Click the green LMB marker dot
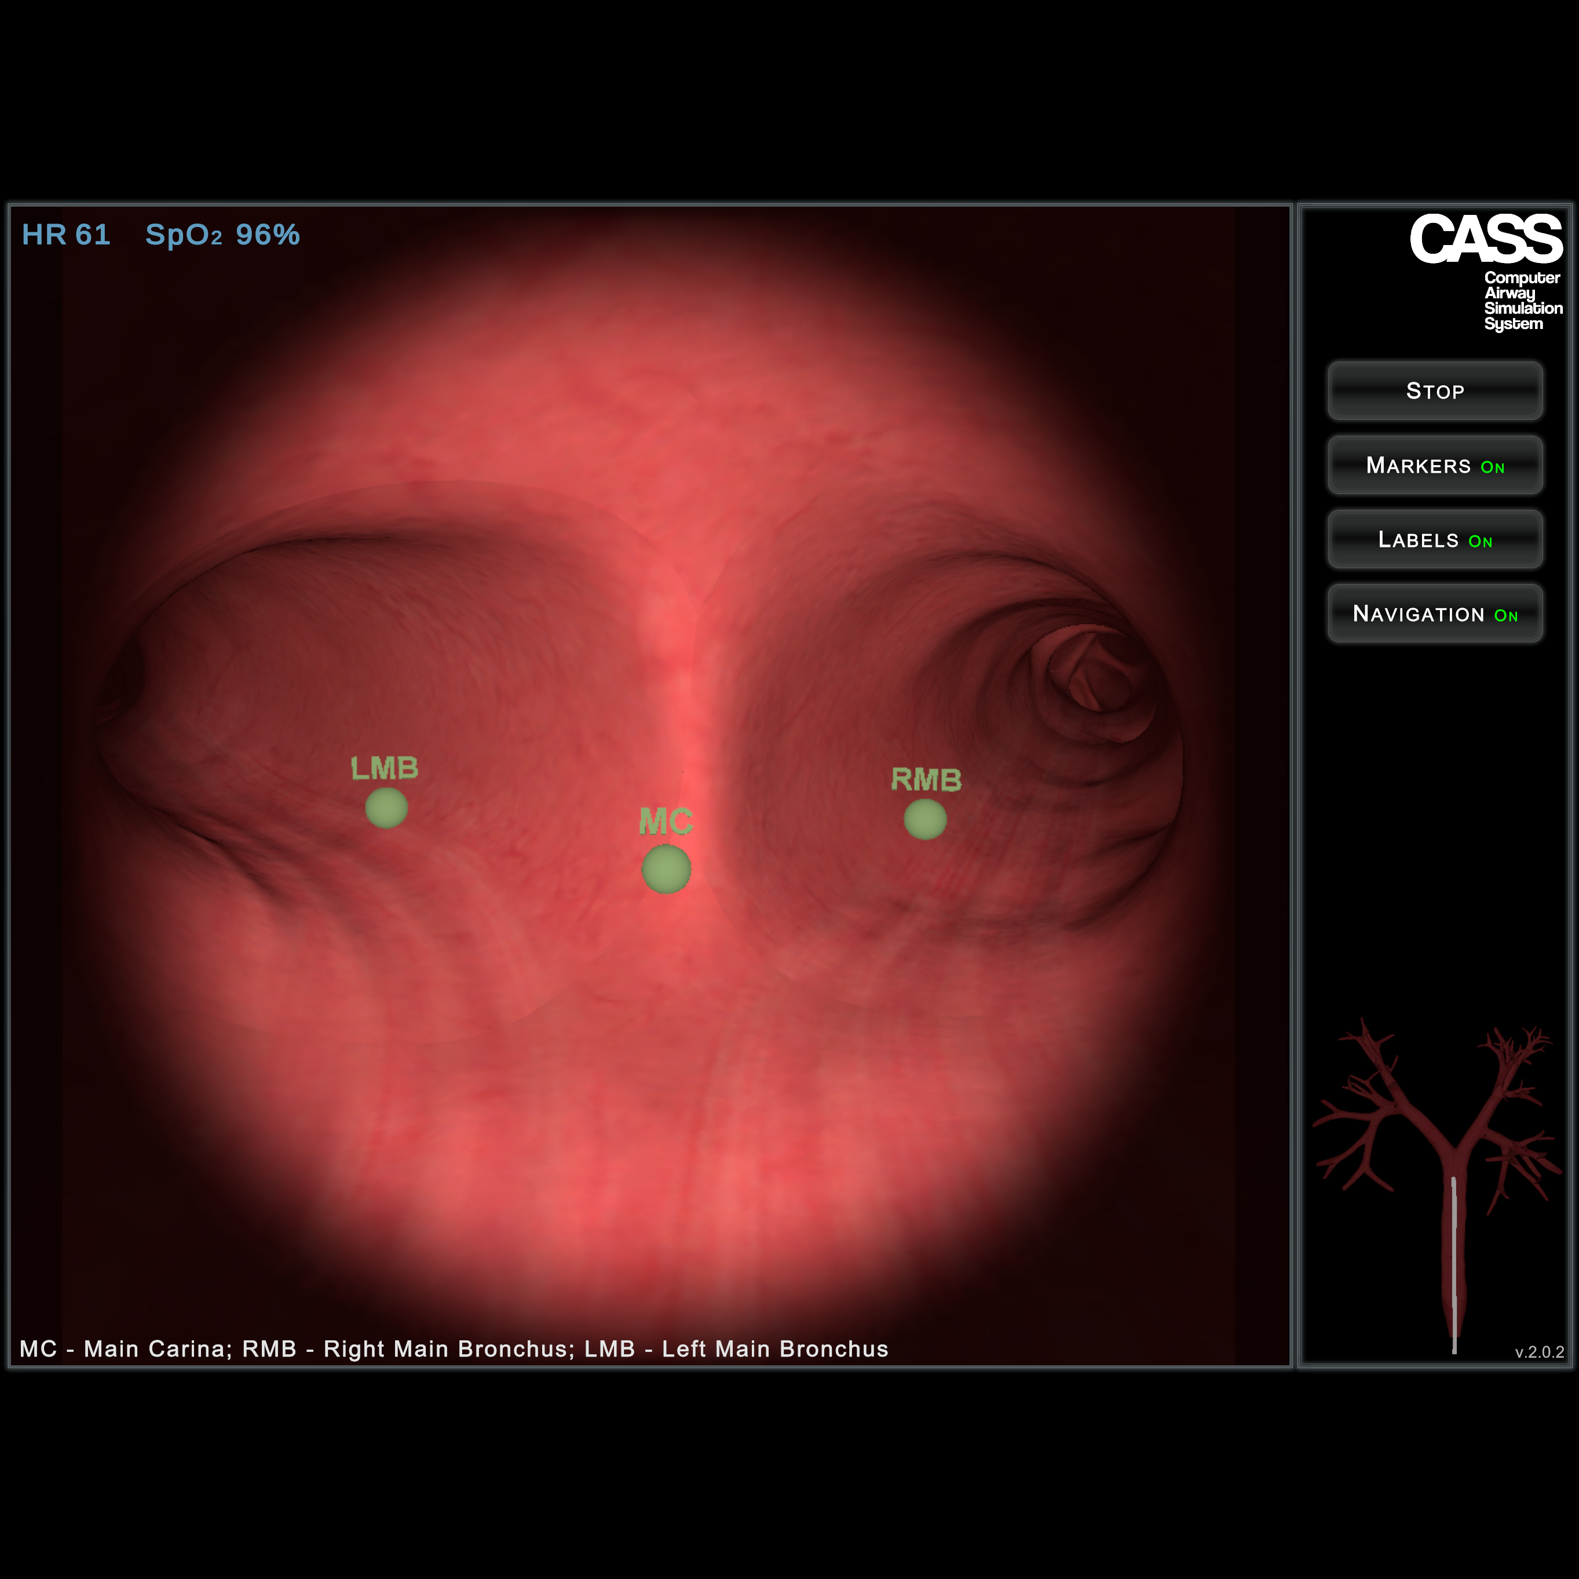The width and height of the screenshot is (1579, 1579). point(386,807)
